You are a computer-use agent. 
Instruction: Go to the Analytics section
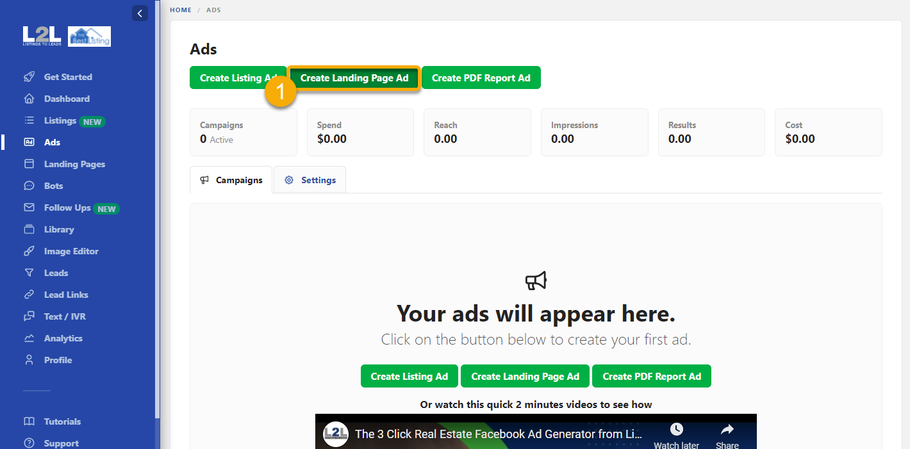coord(64,338)
